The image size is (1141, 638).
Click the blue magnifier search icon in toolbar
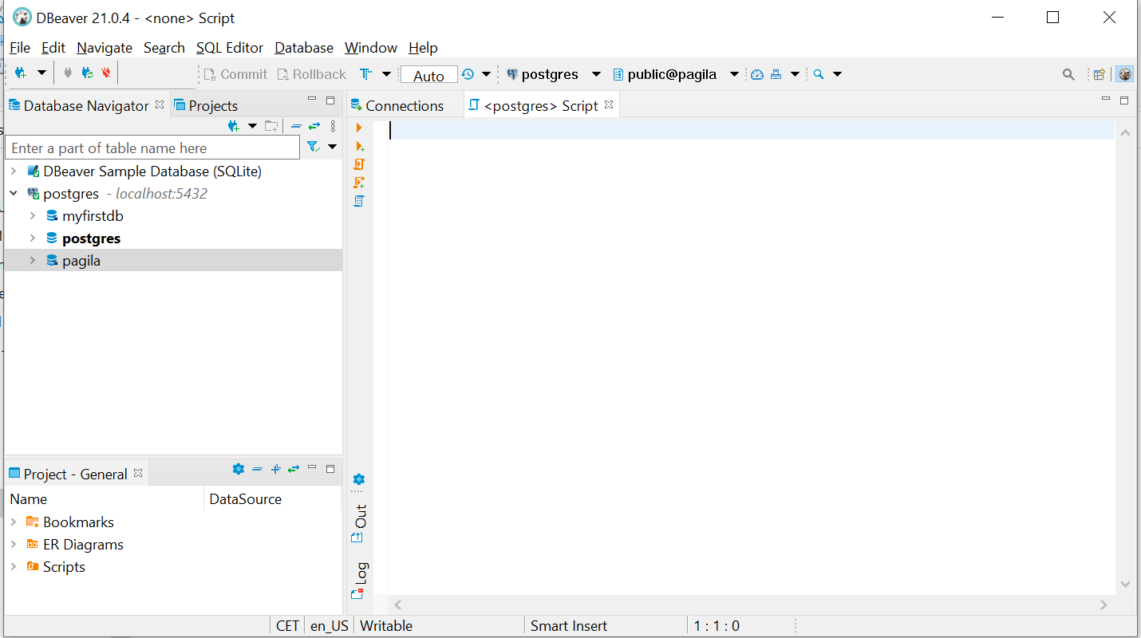tap(819, 74)
